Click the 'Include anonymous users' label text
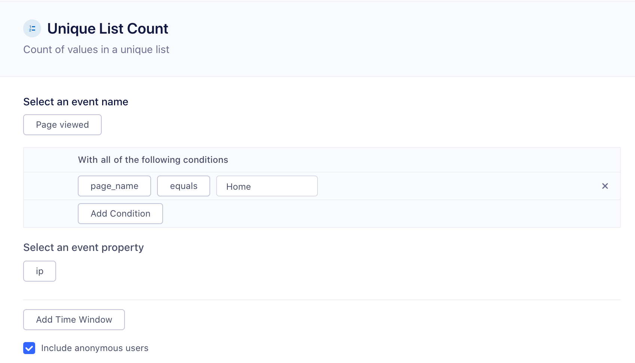The image size is (635, 363). 95,348
